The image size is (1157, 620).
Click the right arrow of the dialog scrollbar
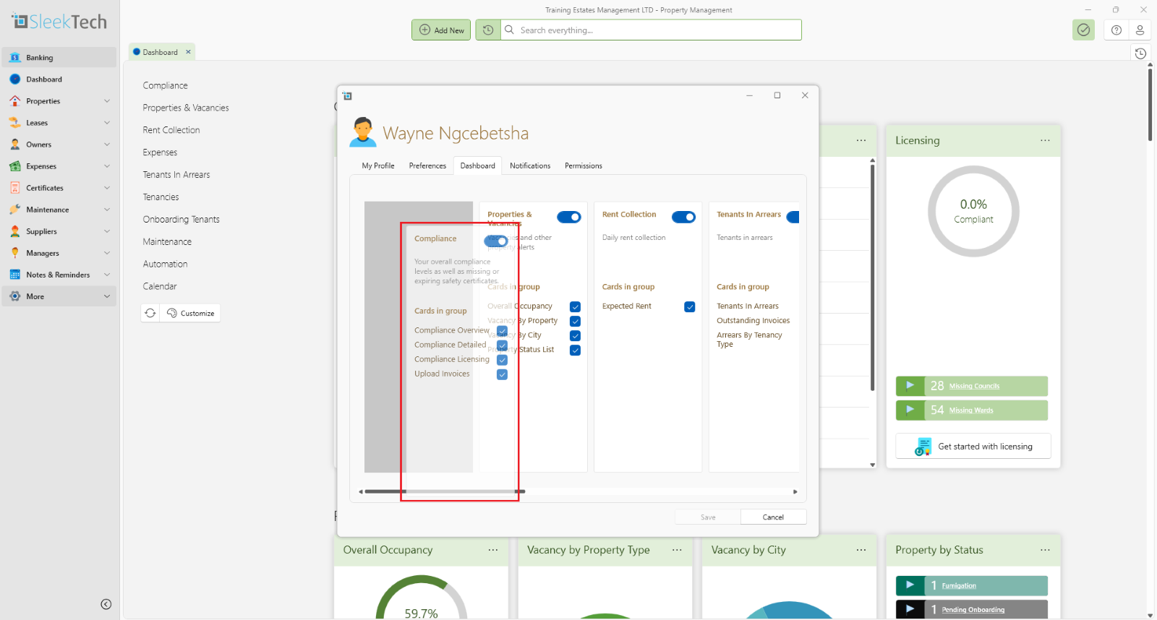pos(795,491)
